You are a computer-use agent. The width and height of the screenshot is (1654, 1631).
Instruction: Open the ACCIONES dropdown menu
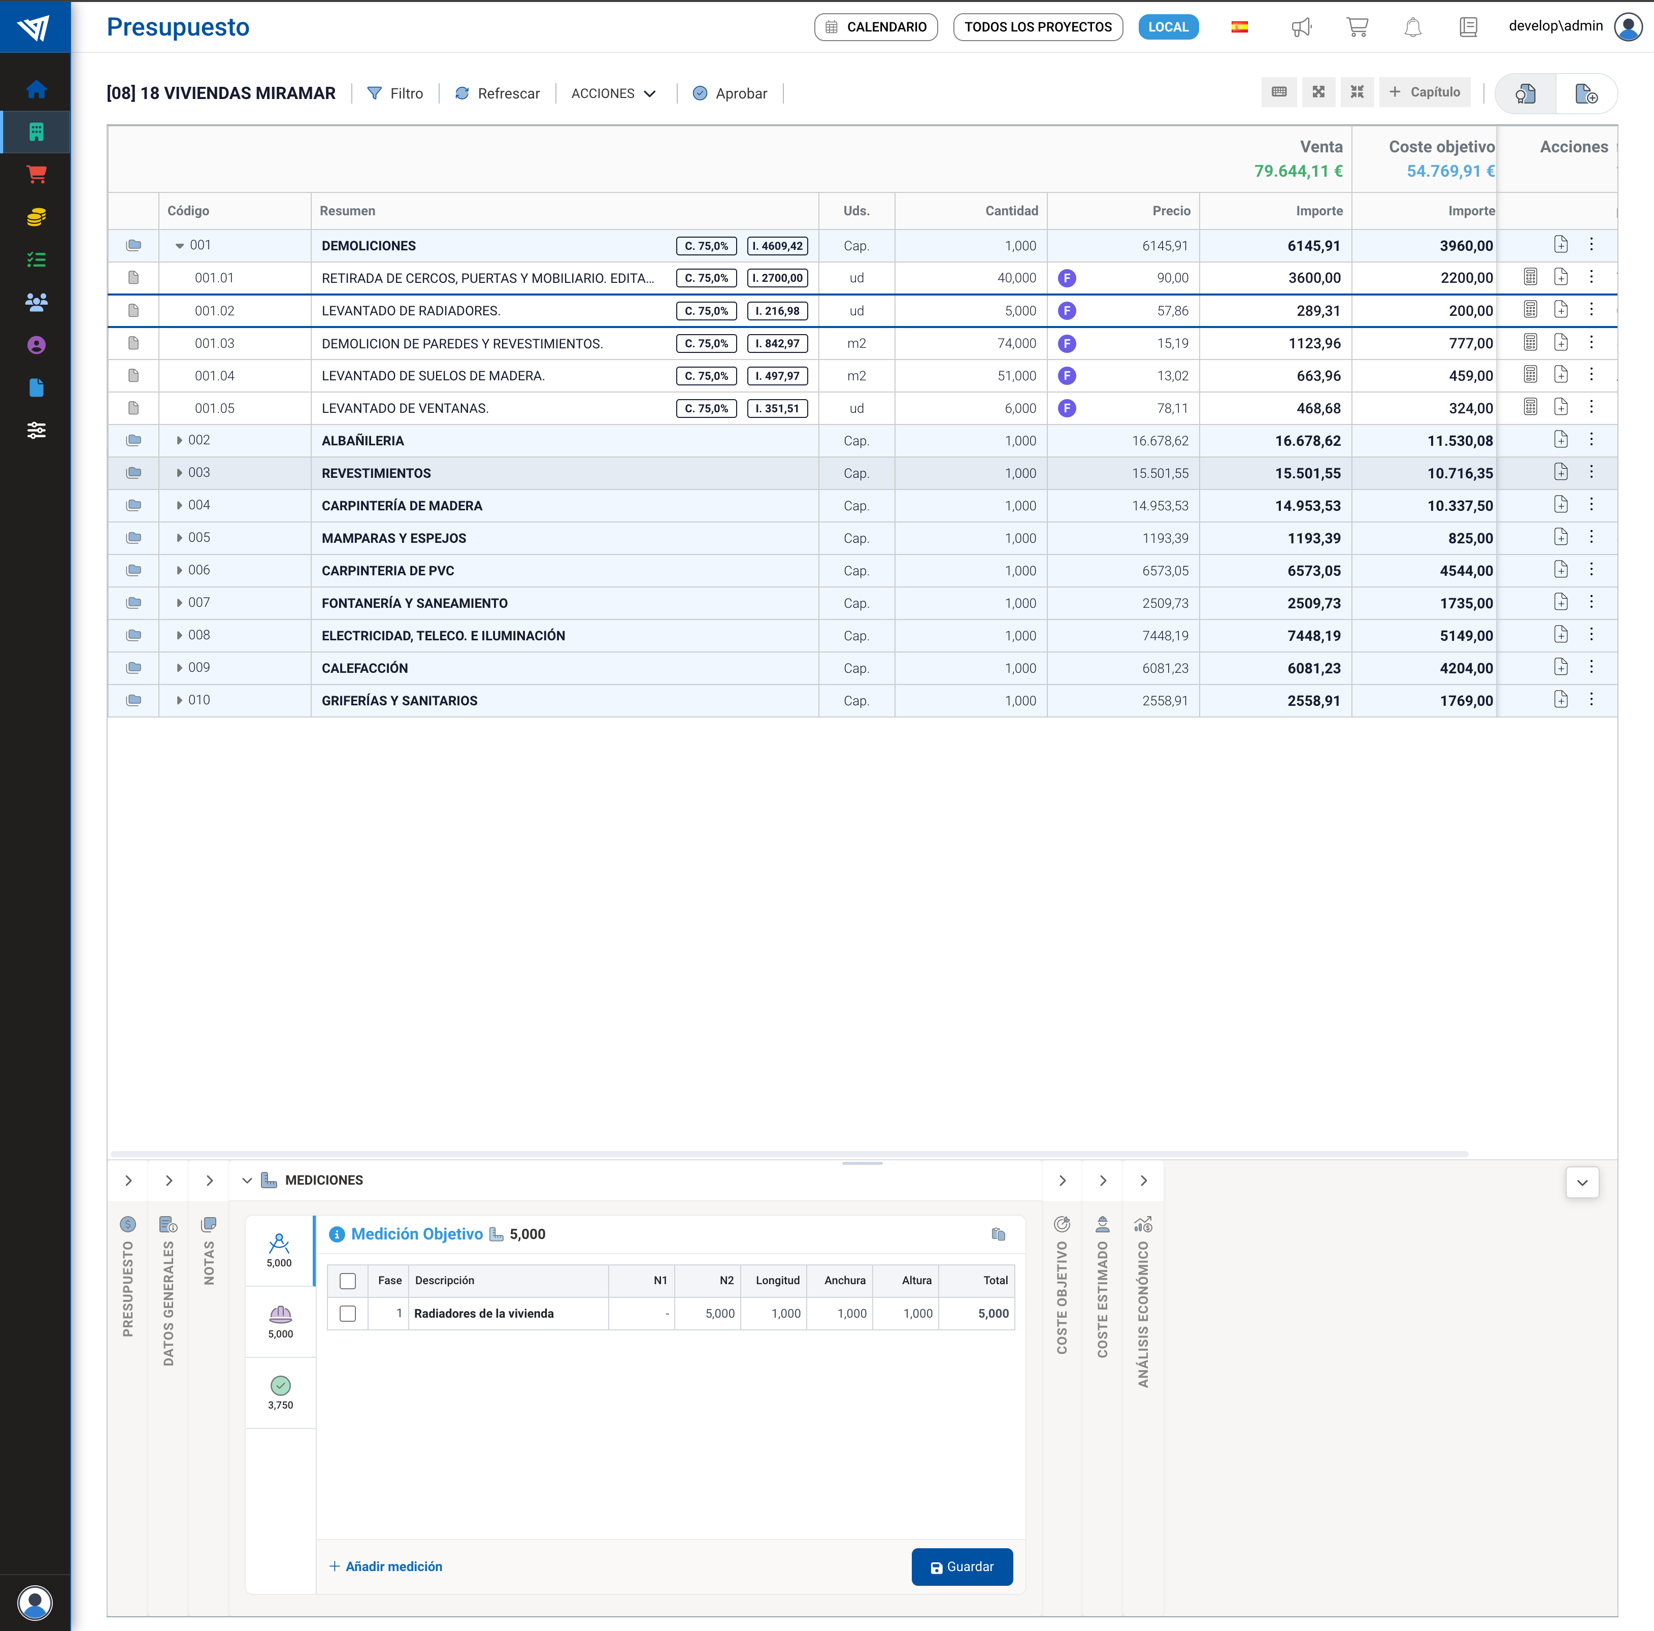coord(613,93)
